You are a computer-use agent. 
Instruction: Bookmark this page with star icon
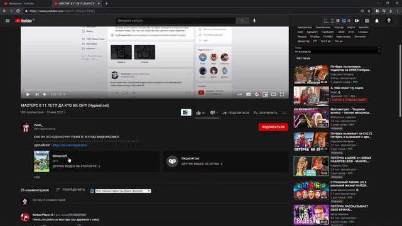point(369,11)
